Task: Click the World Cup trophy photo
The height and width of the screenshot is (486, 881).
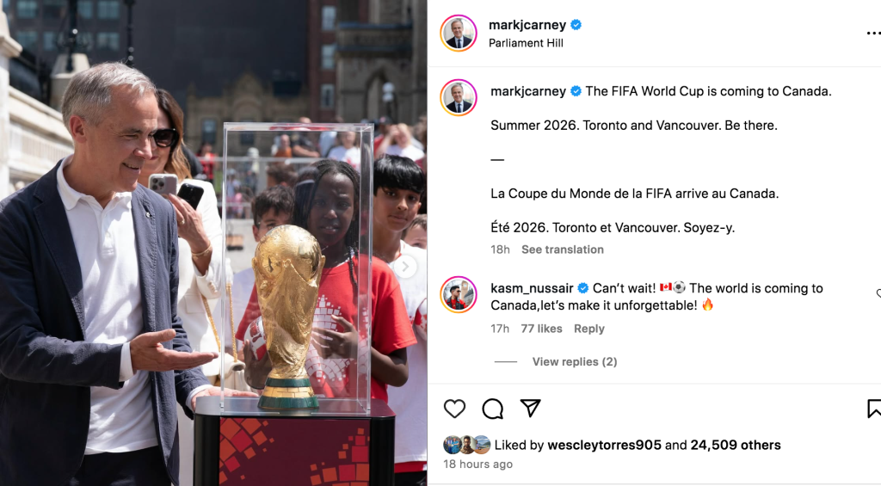Action: click(x=213, y=243)
